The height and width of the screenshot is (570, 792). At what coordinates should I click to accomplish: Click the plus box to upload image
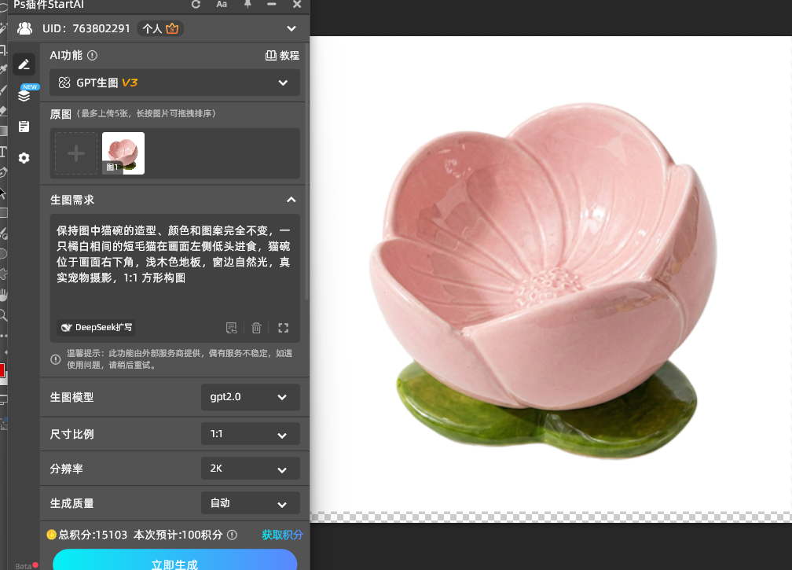(76, 153)
